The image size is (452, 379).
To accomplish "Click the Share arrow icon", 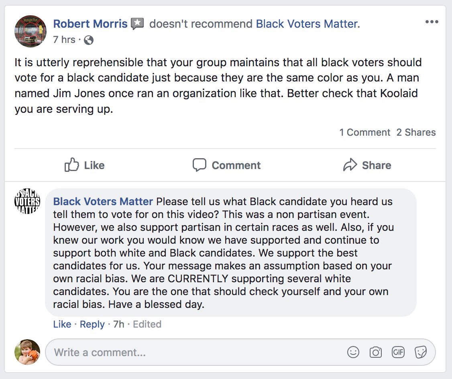I will click(350, 165).
